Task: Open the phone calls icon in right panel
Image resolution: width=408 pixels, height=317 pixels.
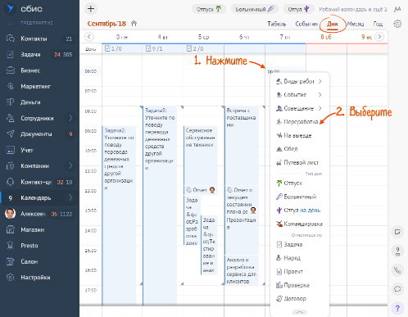Action: coord(397,270)
